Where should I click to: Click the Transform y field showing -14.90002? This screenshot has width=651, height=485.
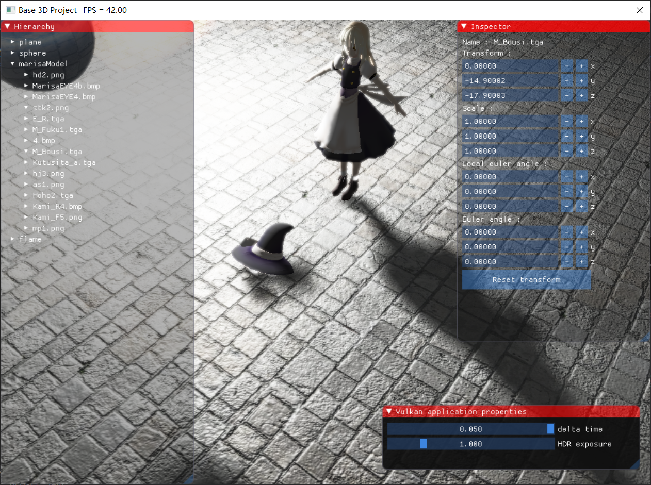point(510,81)
